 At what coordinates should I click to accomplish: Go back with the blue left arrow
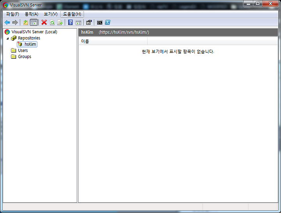click(x=7, y=22)
